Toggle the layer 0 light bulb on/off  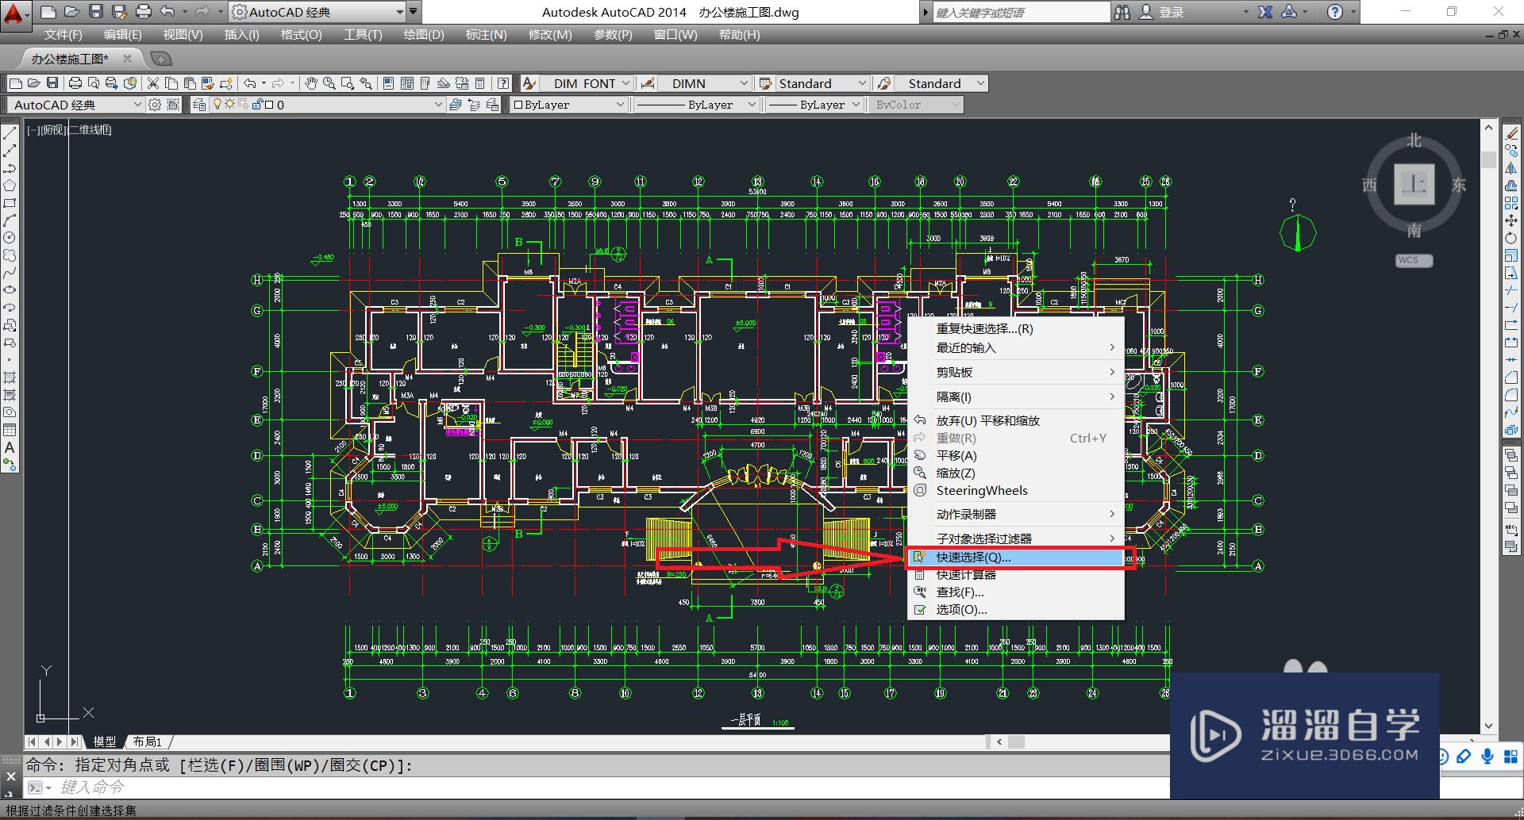[217, 105]
